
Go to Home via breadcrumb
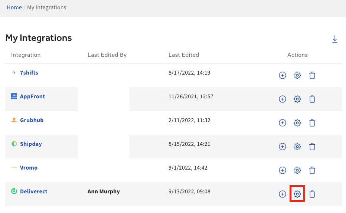tap(14, 7)
